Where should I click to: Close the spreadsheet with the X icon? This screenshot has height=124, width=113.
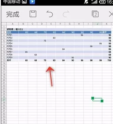(111, 14)
